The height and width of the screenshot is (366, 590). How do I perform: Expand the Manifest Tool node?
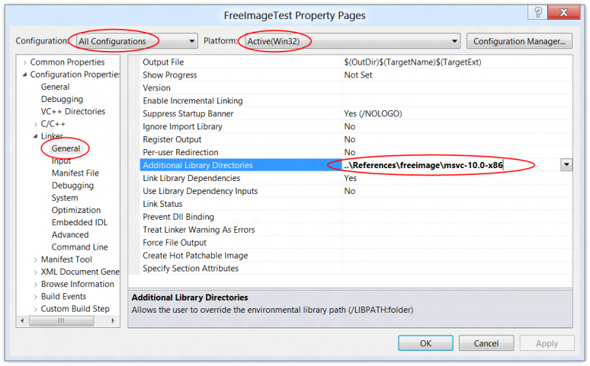pos(35,259)
